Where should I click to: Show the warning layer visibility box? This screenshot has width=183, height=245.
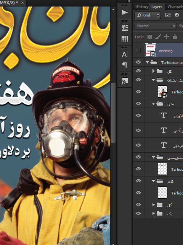[x=138, y=50]
